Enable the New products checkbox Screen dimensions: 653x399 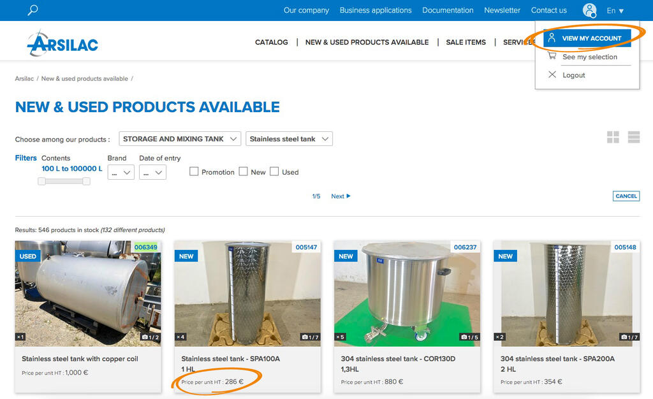243,171
